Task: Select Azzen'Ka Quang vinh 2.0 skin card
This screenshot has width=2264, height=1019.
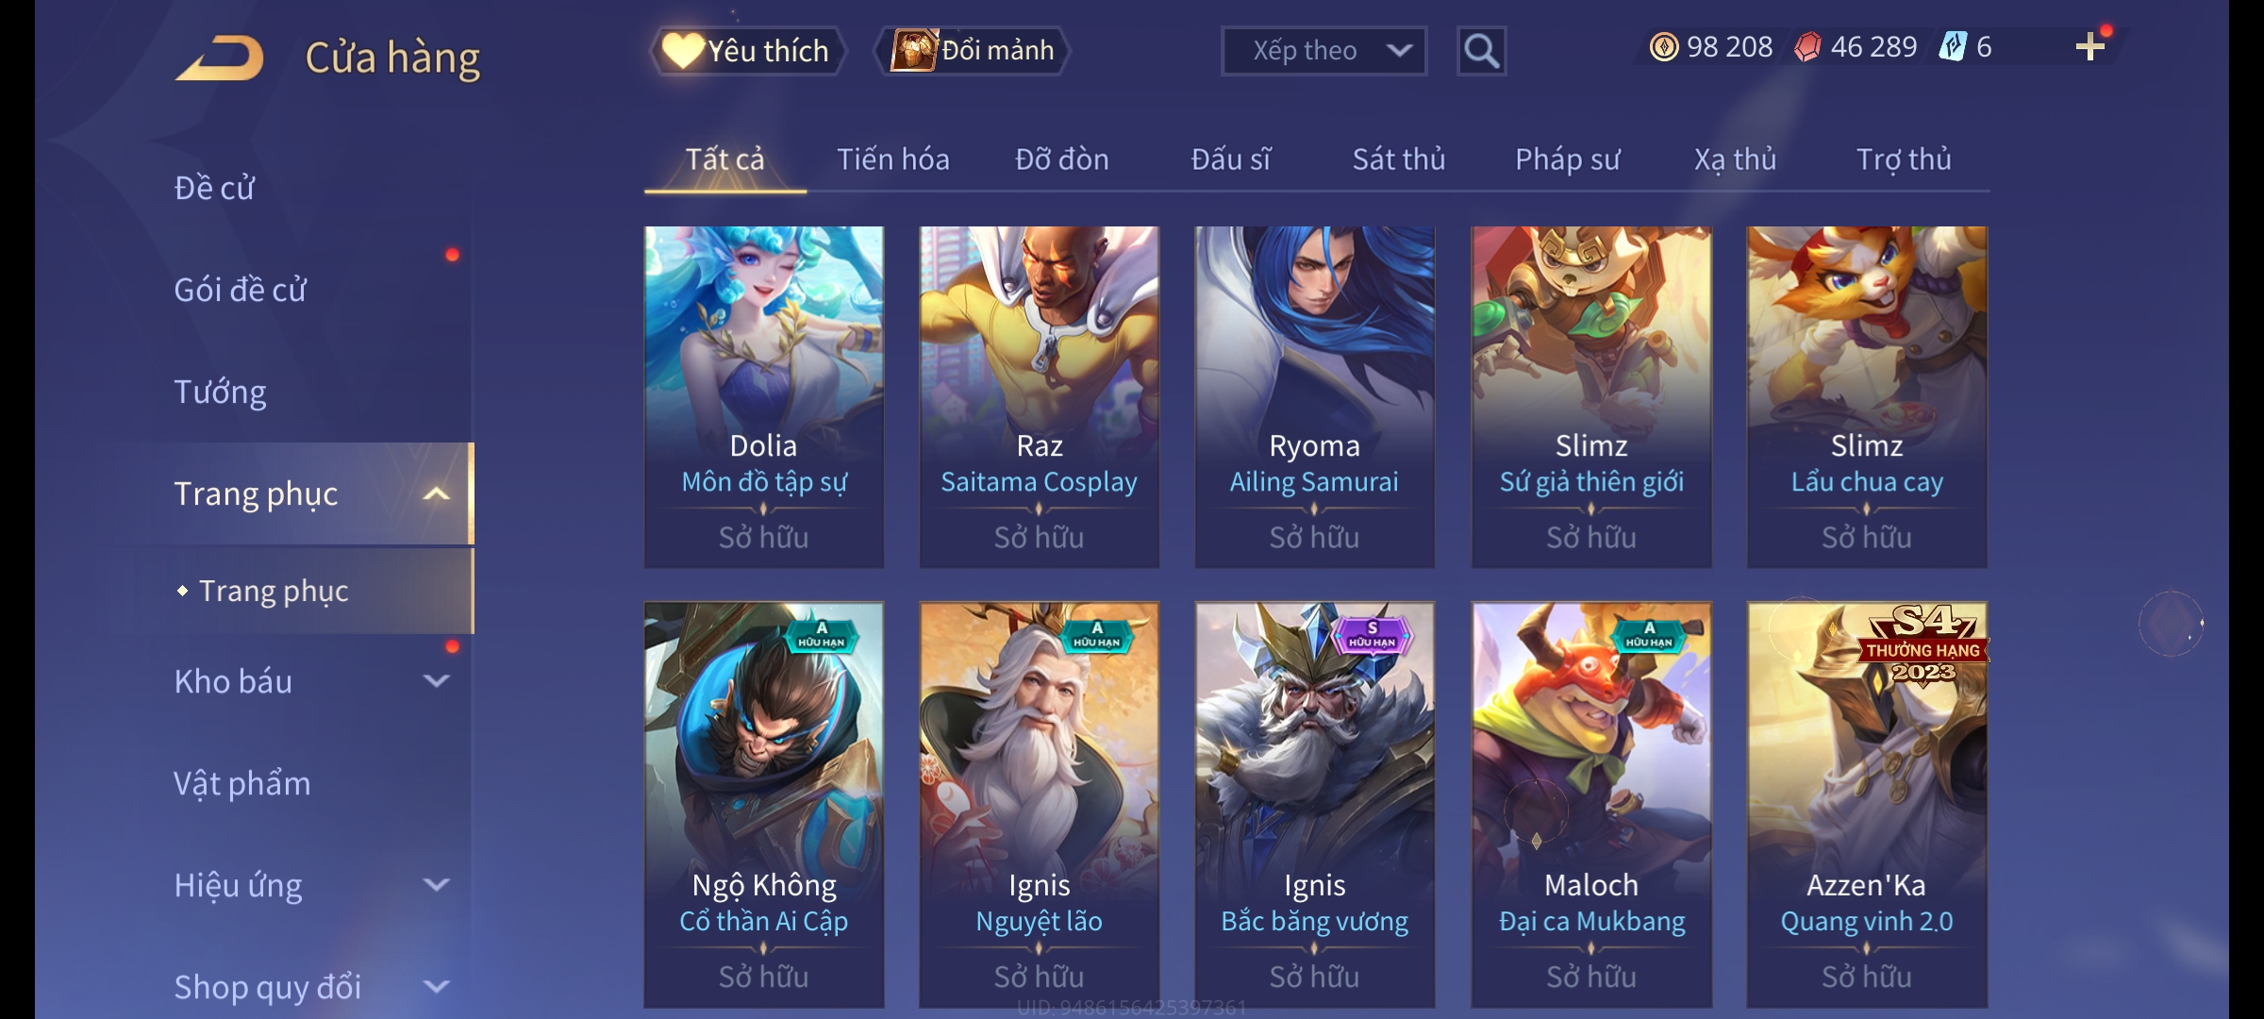Action: coord(1867,804)
